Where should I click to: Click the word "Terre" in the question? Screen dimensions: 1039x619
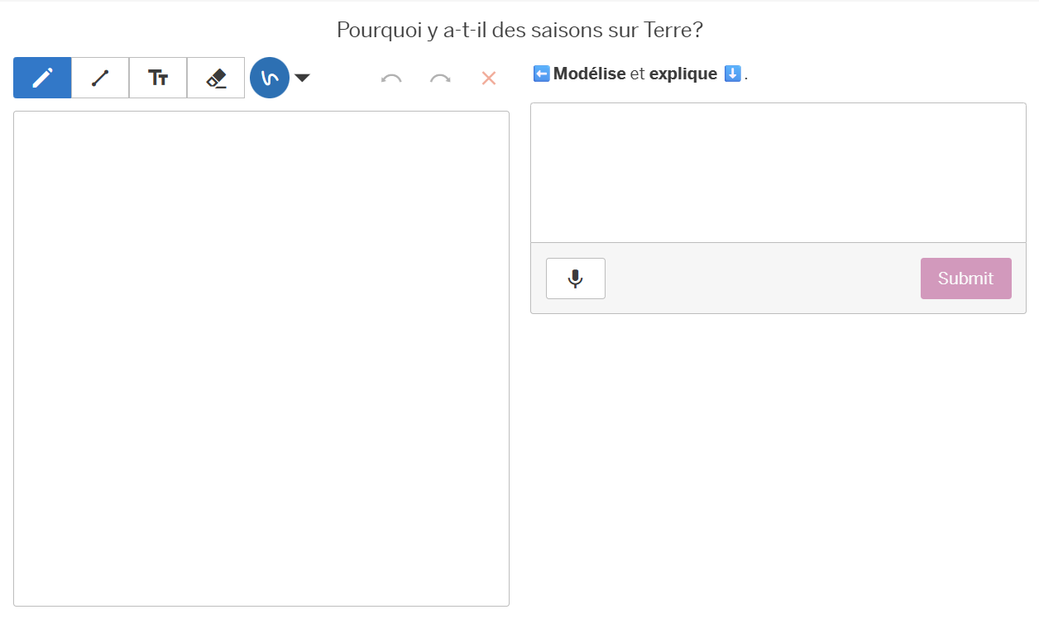point(670,31)
